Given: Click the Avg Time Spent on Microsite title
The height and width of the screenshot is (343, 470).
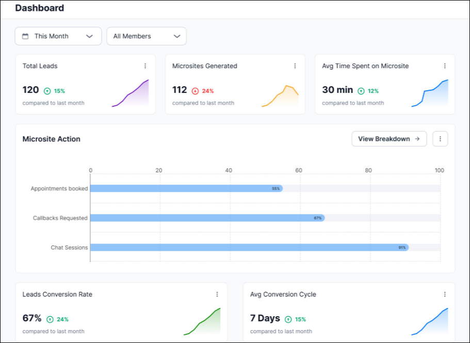Looking at the screenshot, I should [365, 66].
